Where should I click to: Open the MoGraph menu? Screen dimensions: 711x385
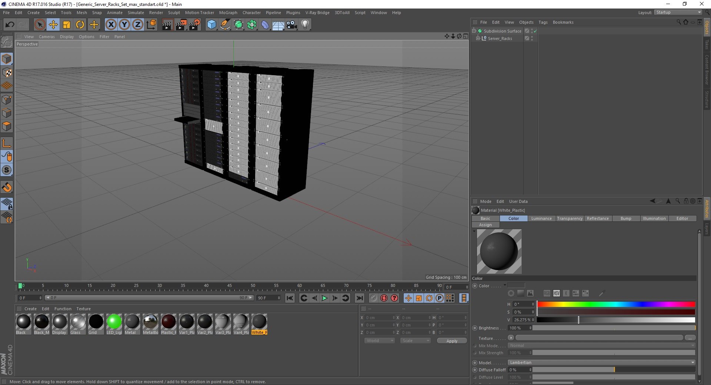pyautogui.click(x=228, y=13)
